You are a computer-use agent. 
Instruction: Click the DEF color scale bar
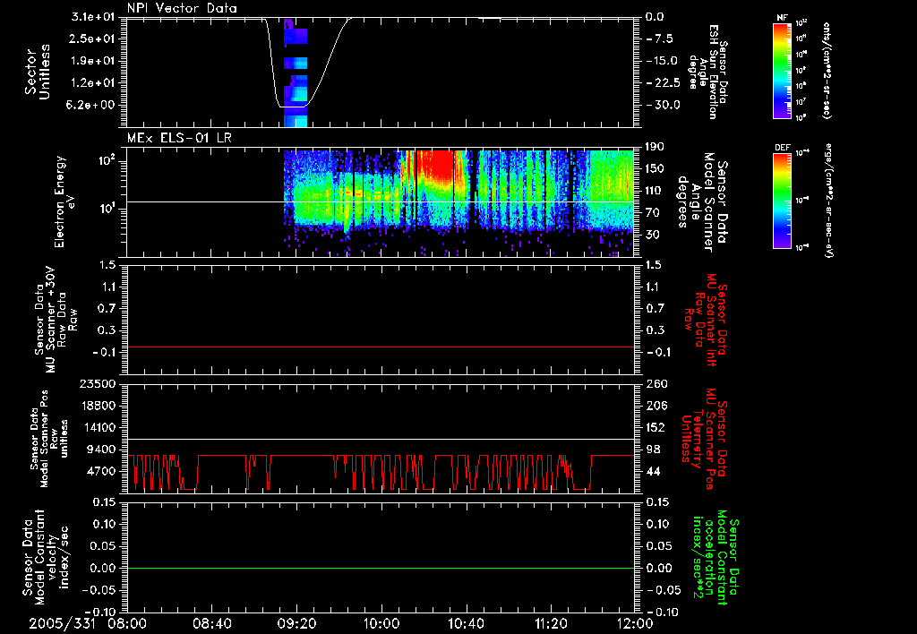click(783, 201)
